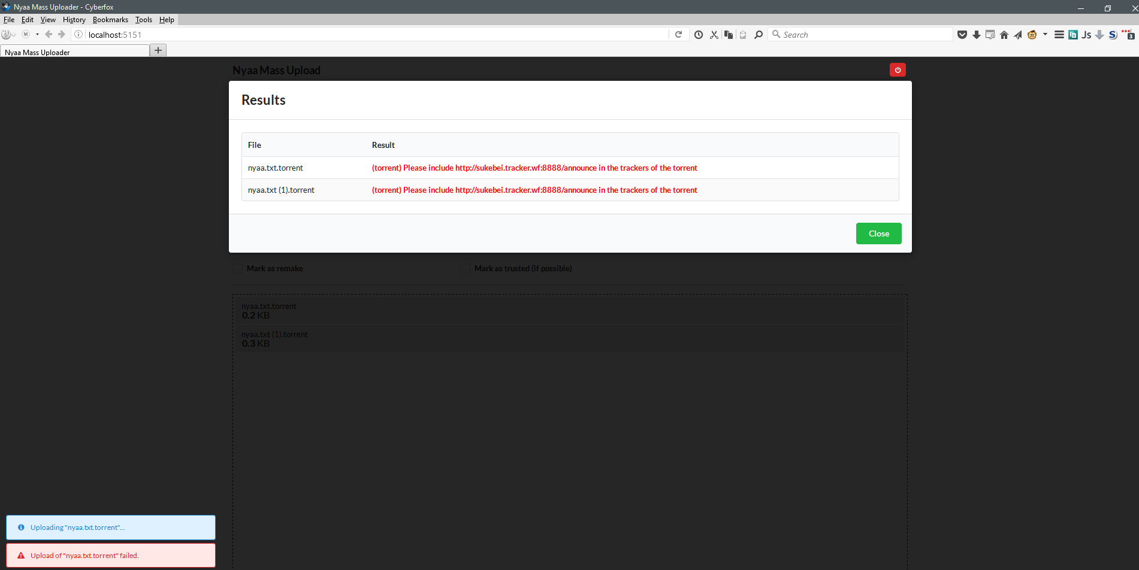Open the hamburger menu

coord(1059,35)
